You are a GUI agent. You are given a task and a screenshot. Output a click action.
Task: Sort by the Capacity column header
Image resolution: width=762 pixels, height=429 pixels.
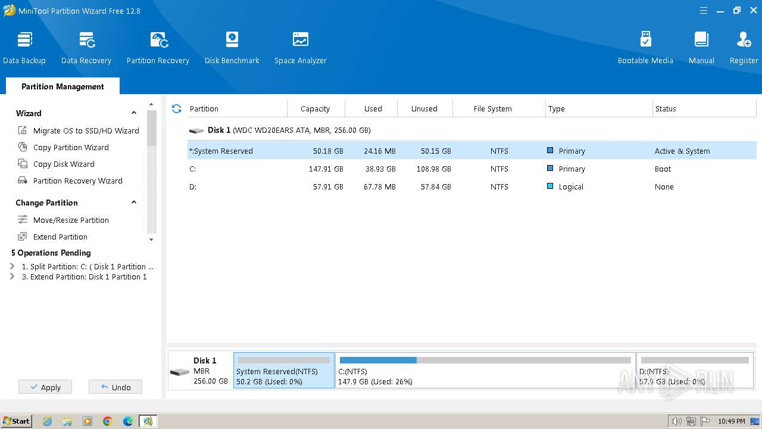[x=316, y=108]
